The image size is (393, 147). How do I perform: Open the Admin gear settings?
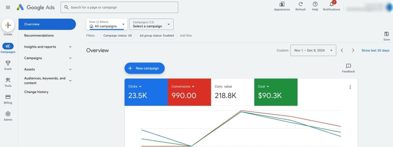pyautogui.click(x=8, y=116)
